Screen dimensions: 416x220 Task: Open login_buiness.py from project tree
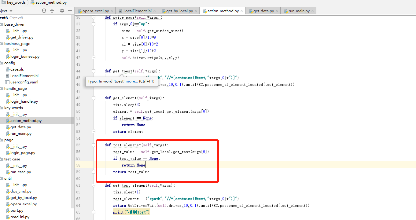click(x=25, y=56)
